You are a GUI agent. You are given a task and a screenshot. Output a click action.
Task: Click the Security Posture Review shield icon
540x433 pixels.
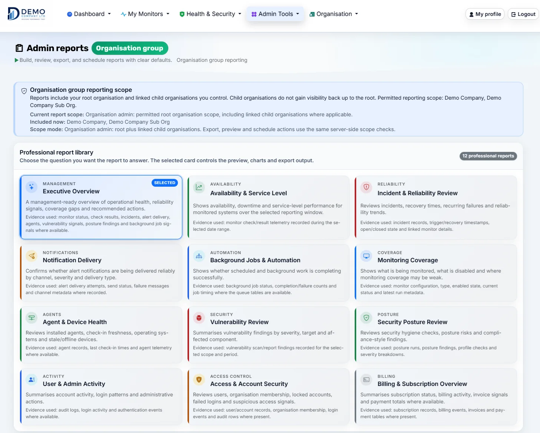click(x=366, y=318)
